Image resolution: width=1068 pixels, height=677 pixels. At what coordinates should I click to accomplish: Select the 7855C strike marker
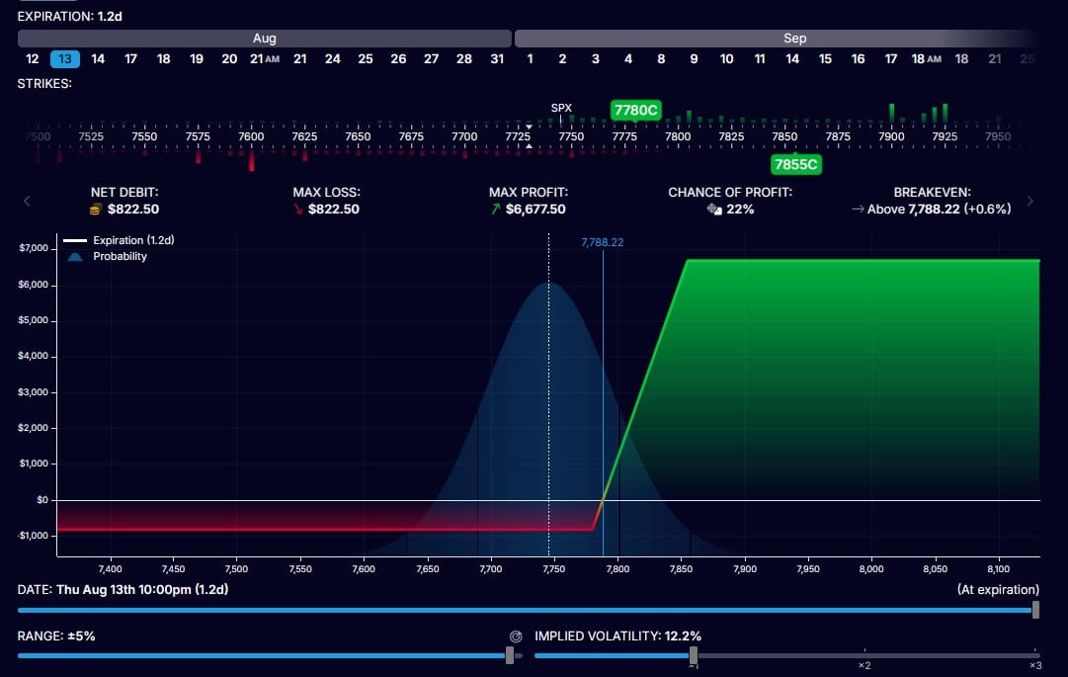pyautogui.click(x=795, y=164)
